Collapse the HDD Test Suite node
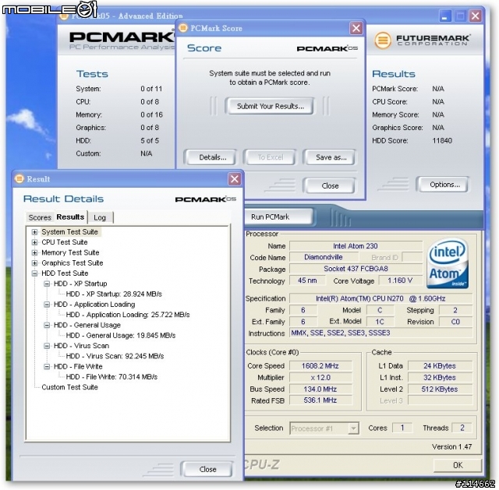Screen dimensions: 499x490 pos(34,273)
